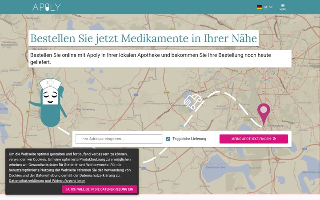Click the delivery truck icon on the map
Viewport: 320px width, 200px height.
[192, 101]
